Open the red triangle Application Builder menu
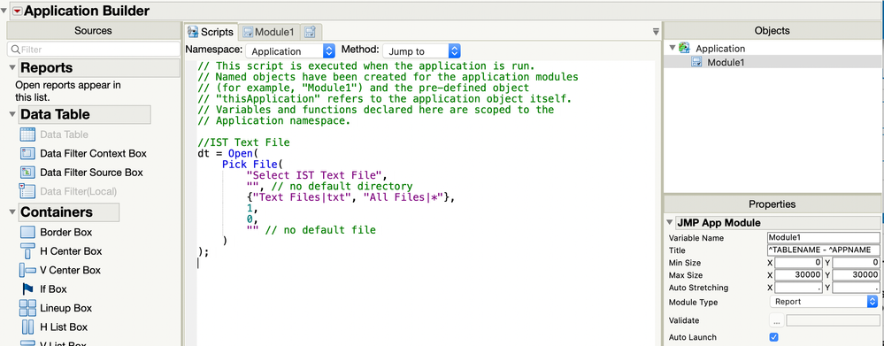This screenshot has width=884, height=346. (18, 11)
